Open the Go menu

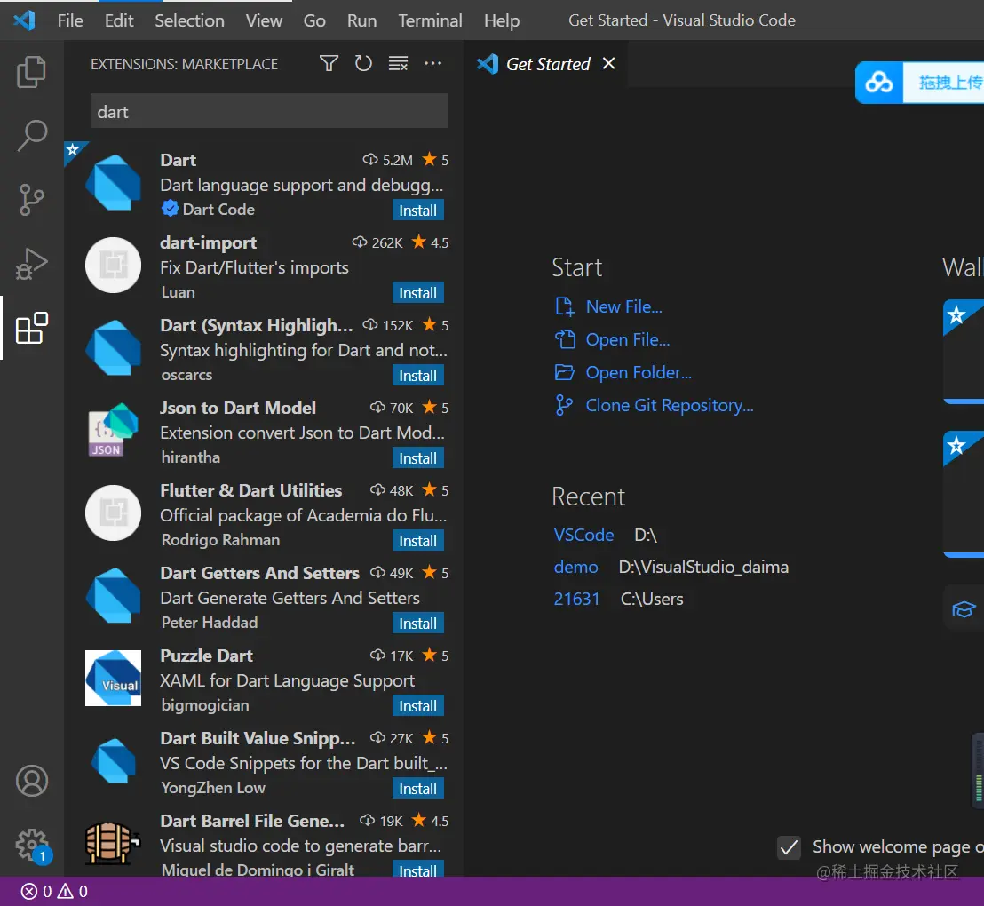(x=314, y=20)
